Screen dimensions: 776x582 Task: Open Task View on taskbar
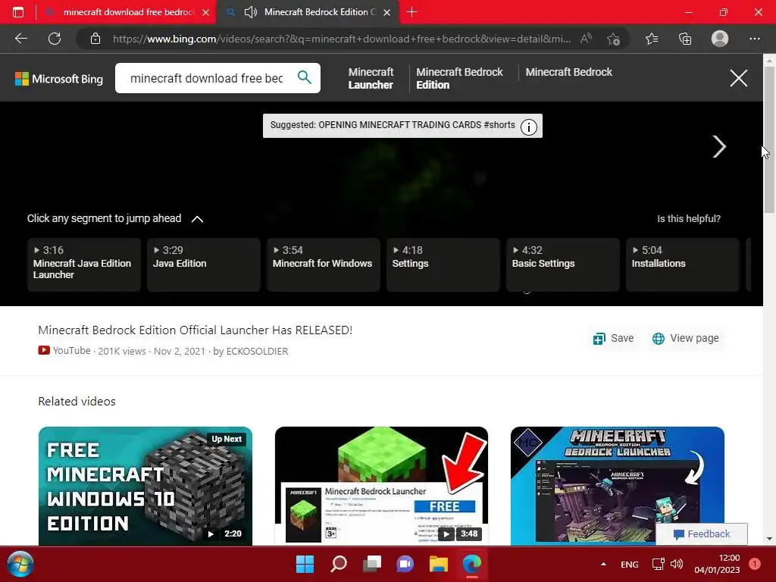pyautogui.click(x=371, y=564)
